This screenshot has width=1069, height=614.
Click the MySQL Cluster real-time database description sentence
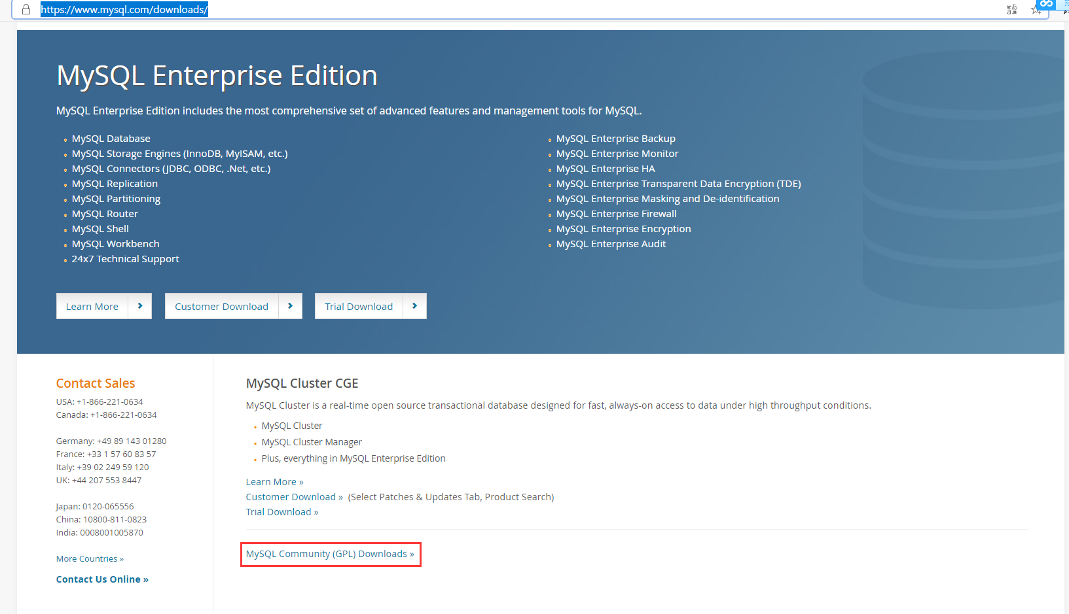click(558, 405)
